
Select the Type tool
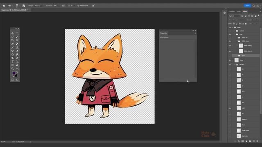(13, 62)
